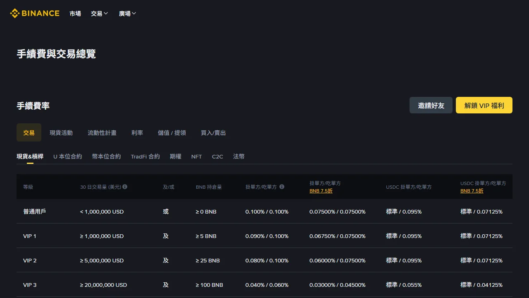Click the < 1,000,000 USD volume cell
The image size is (529, 298).
click(x=102, y=211)
